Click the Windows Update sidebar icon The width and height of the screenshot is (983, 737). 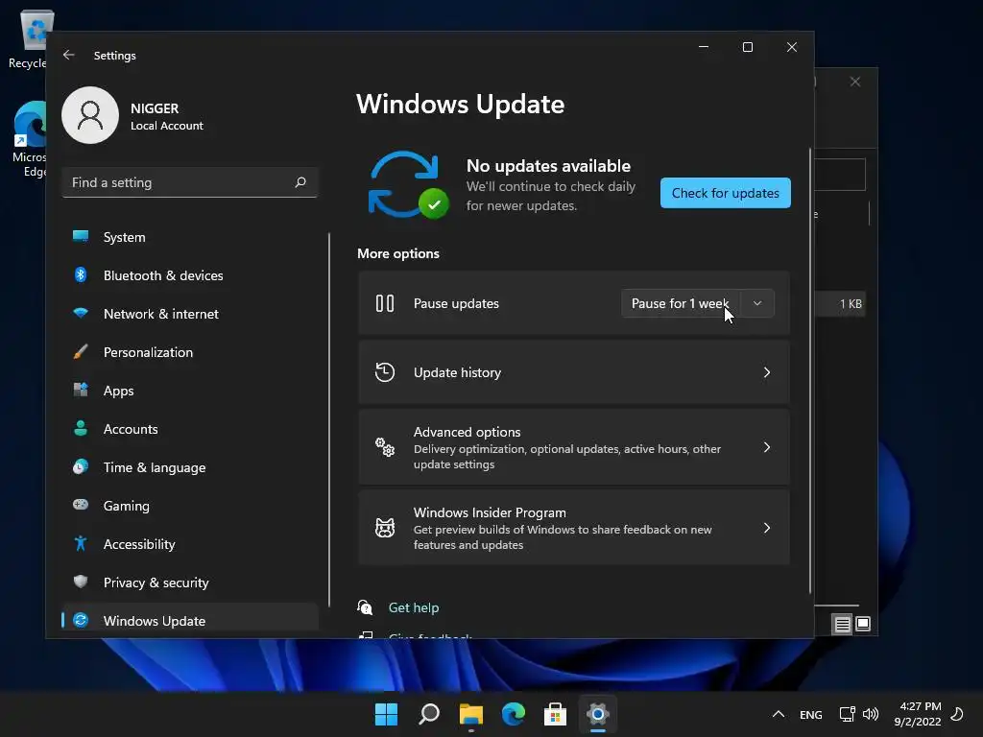click(x=81, y=621)
